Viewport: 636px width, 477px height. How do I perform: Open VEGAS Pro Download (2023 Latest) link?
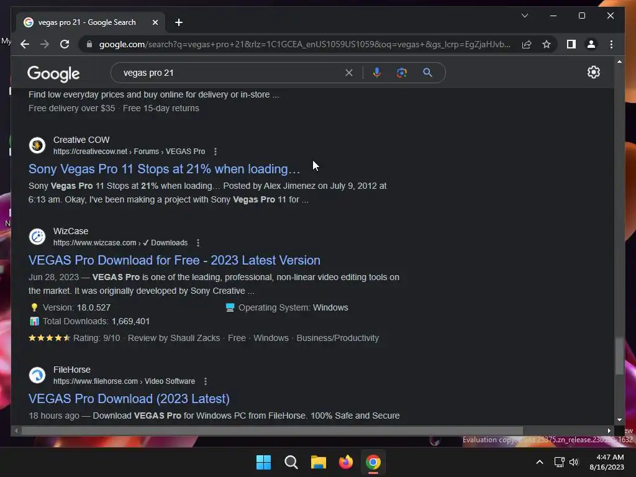click(129, 399)
